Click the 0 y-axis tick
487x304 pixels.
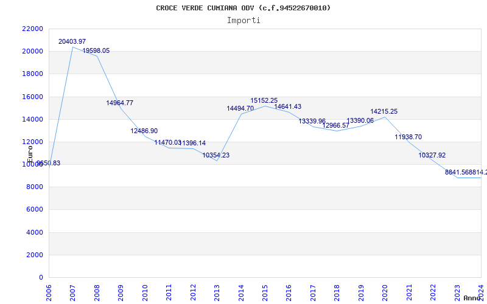click(41, 278)
